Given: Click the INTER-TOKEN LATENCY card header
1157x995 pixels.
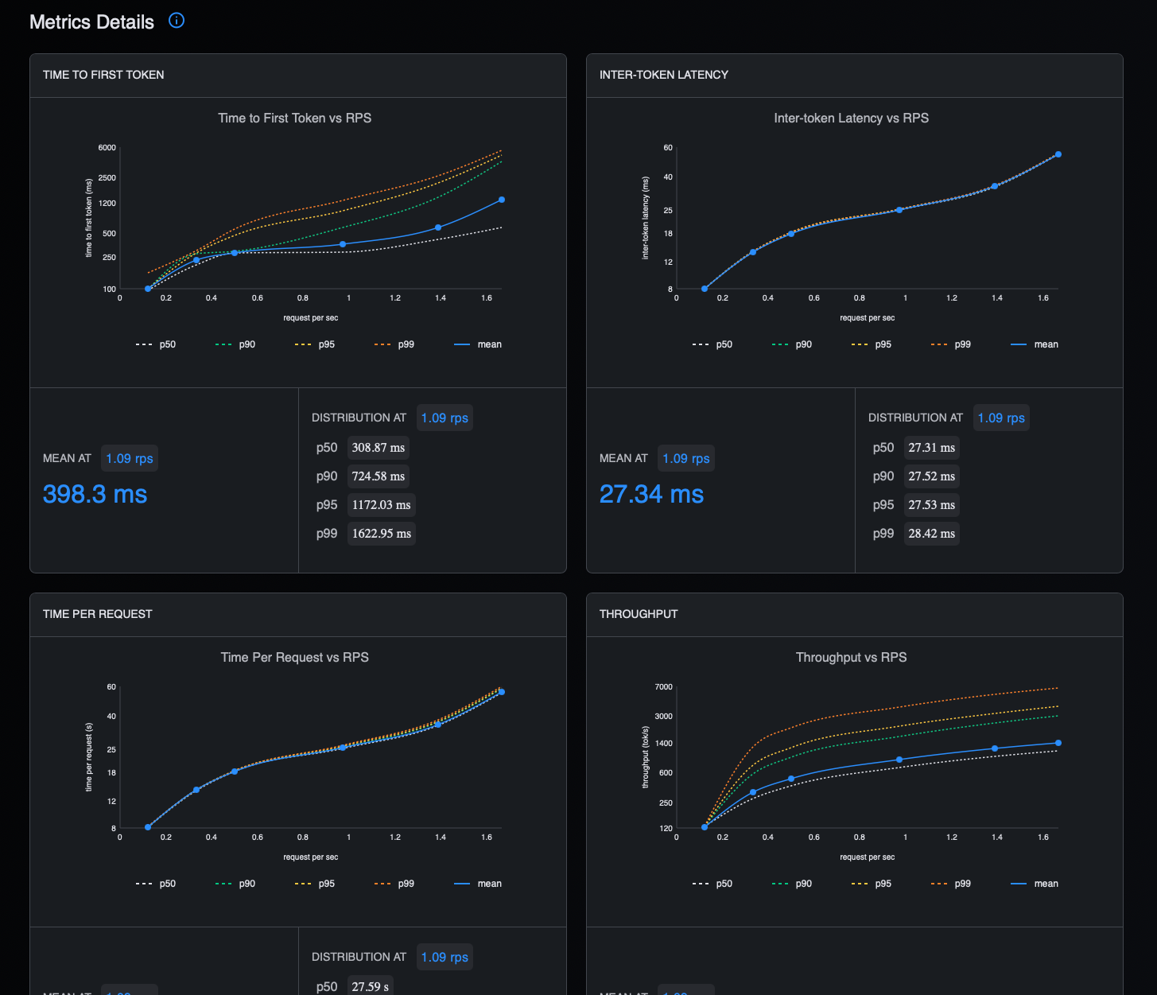Looking at the screenshot, I should click(x=855, y=76).
